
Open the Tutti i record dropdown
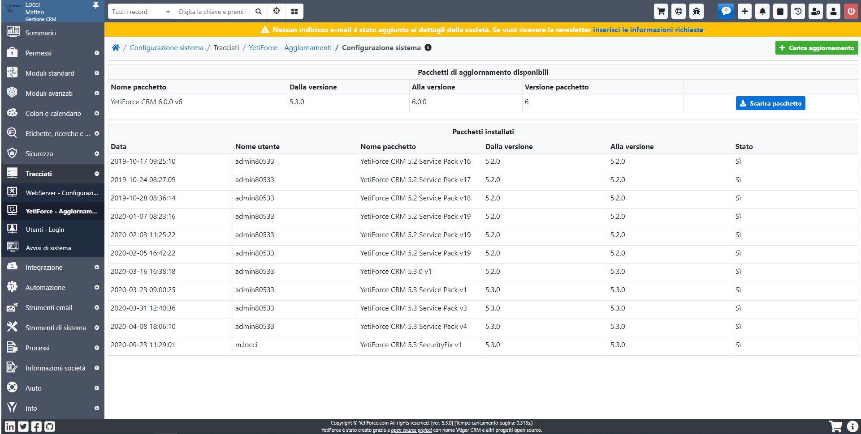(141, 12)
